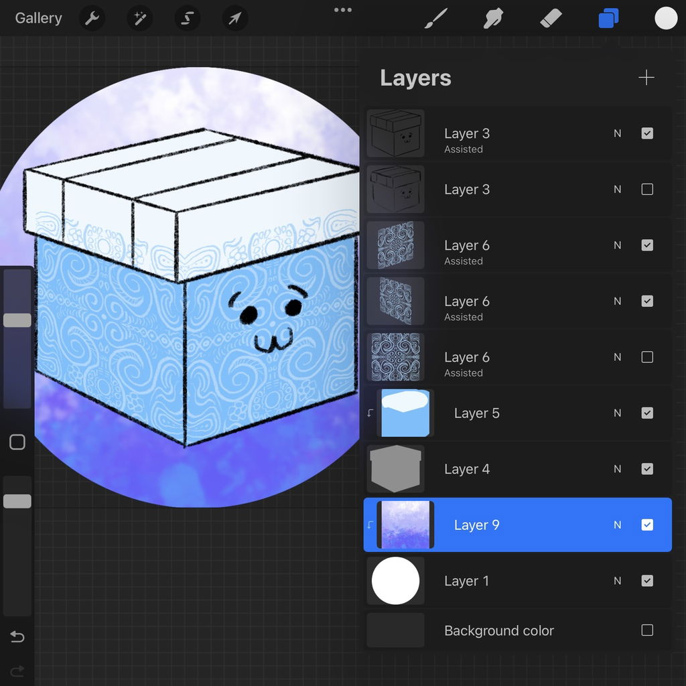Select the Paint brush tool
This screenshot has width=686, height=686.
pos(436,19)
